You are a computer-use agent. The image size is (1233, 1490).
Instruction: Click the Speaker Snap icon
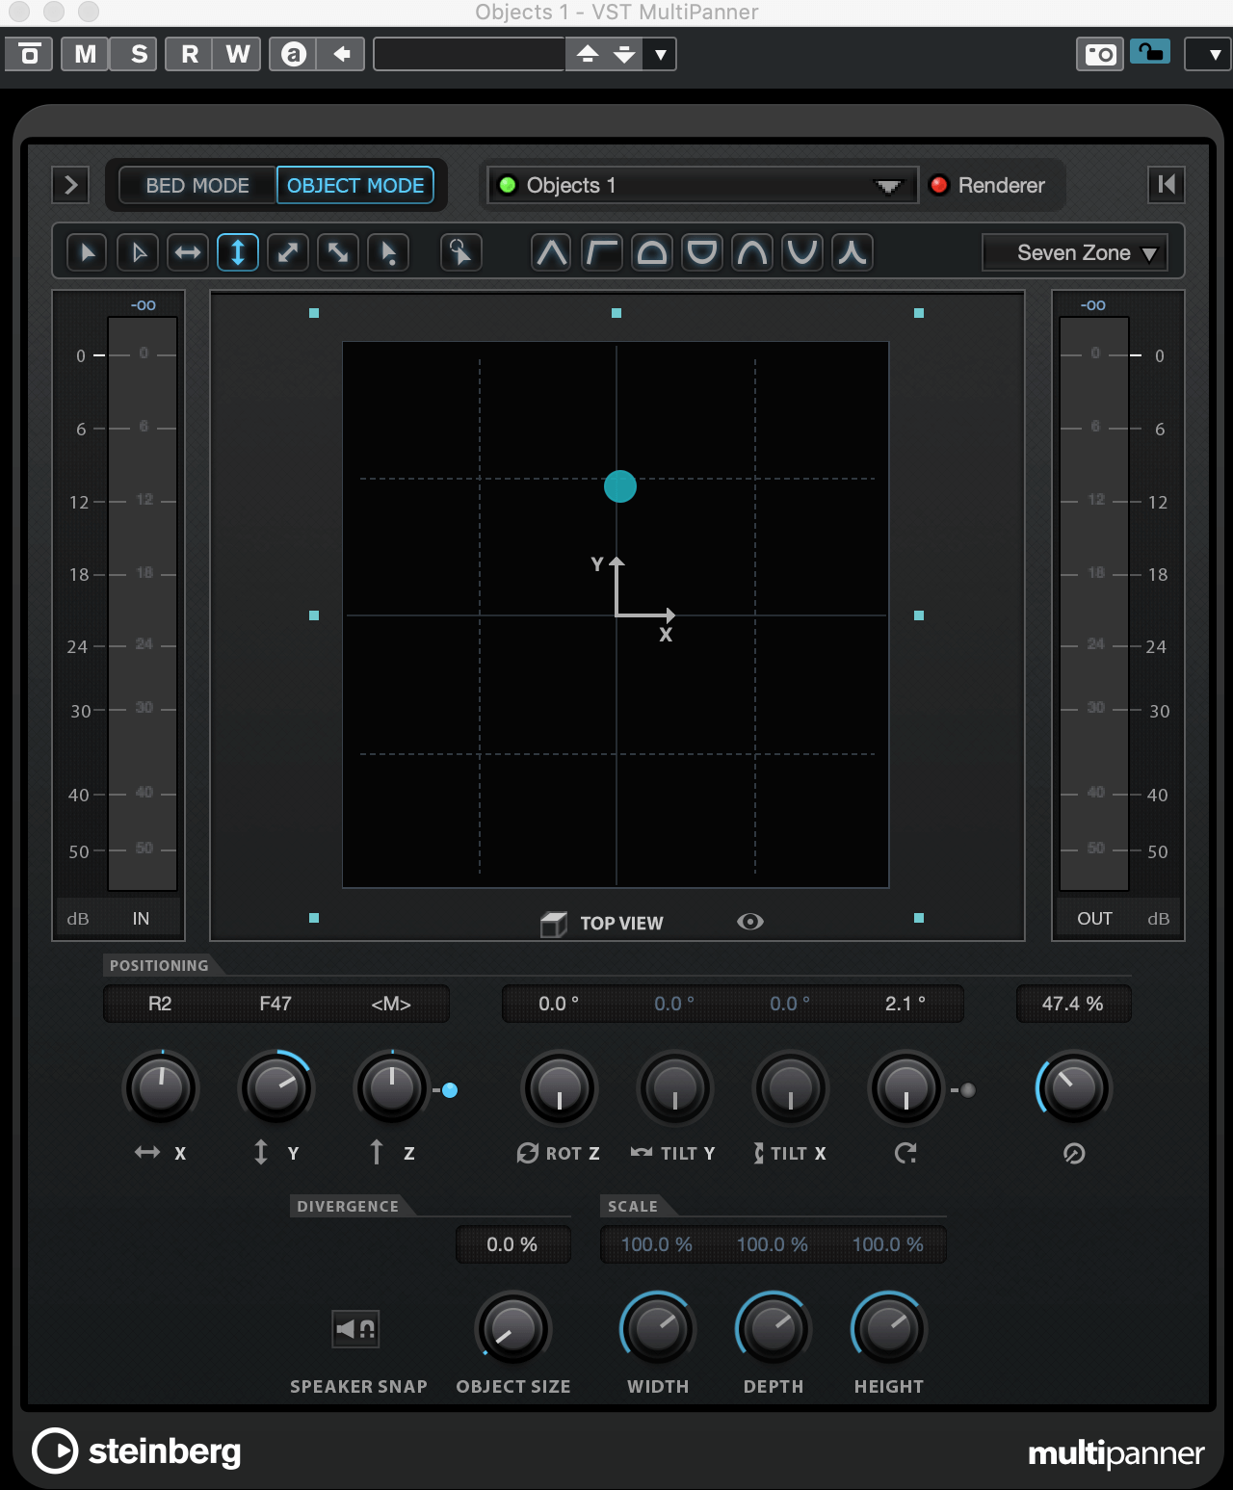point(355,1329)
